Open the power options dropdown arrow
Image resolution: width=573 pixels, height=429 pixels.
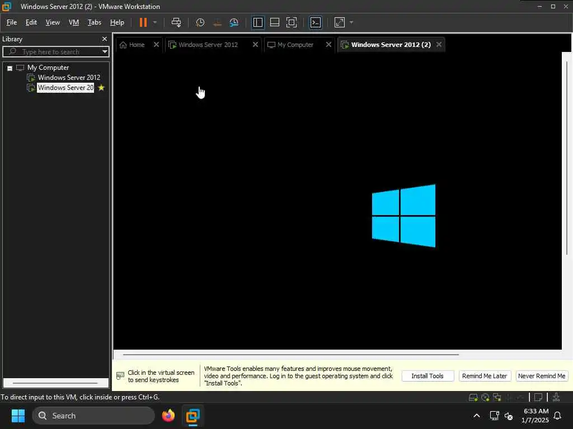point(155,22)
